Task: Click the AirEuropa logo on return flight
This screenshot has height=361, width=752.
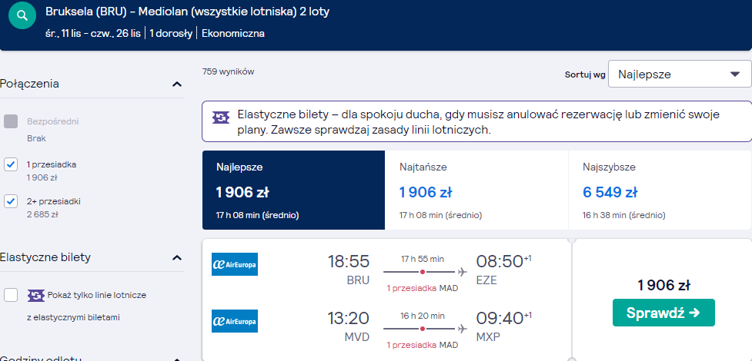Action: tap(235, 321)
